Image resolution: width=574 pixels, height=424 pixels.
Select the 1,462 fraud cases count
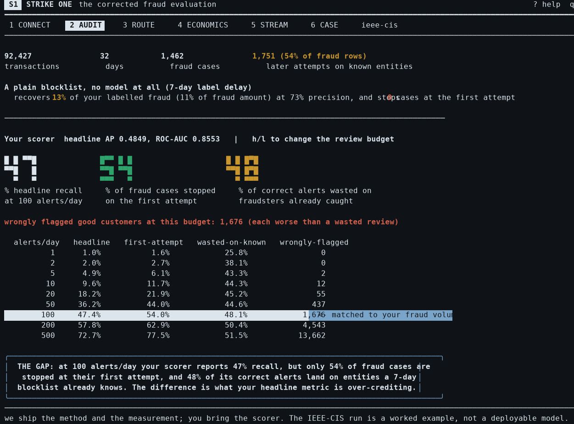point(172,56)
